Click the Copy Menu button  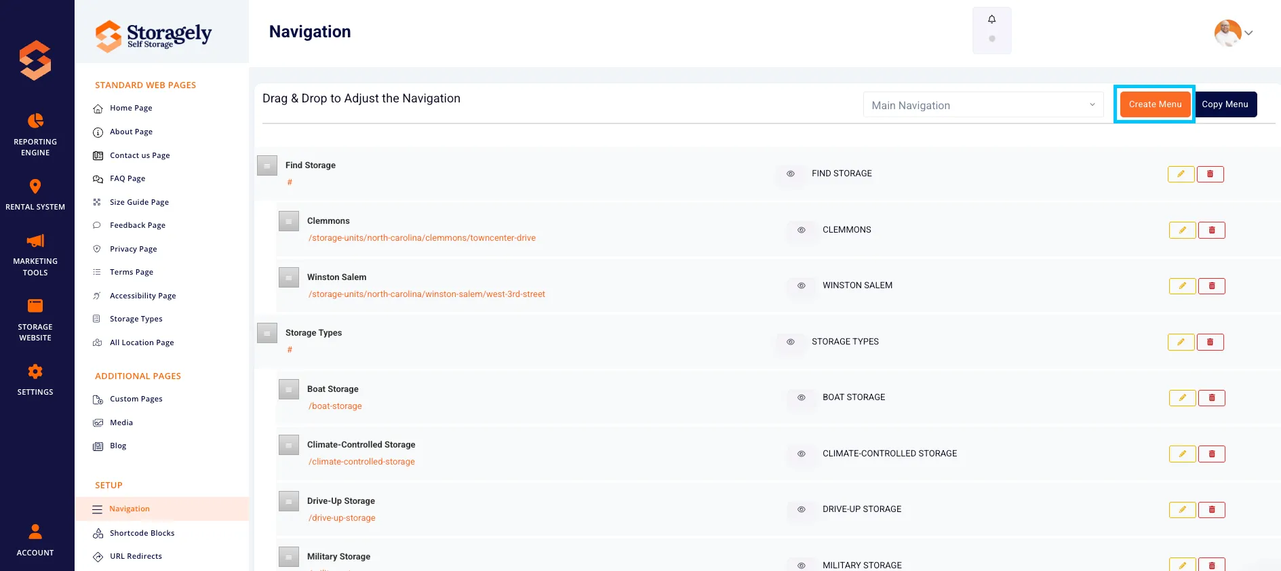[x=1225, y=104]
